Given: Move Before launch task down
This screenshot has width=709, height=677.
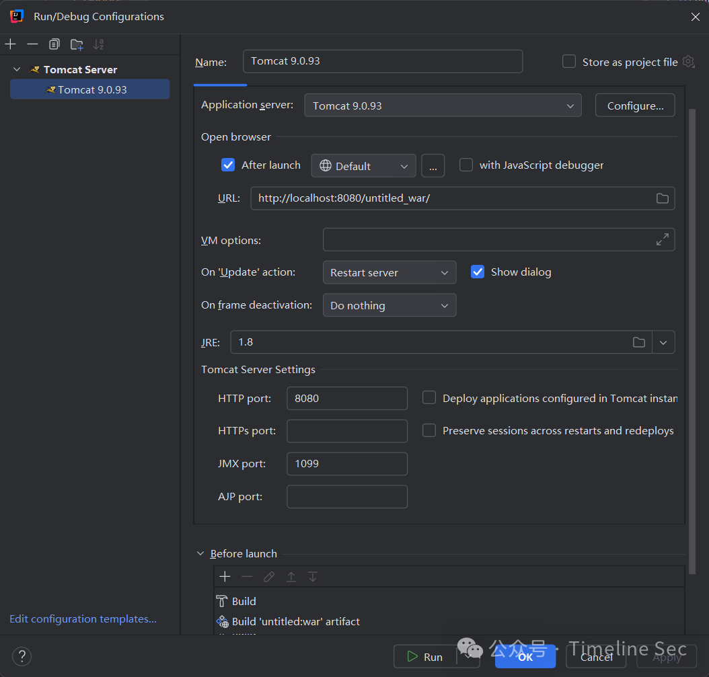Looking at the screenshot, I should 313,577.
